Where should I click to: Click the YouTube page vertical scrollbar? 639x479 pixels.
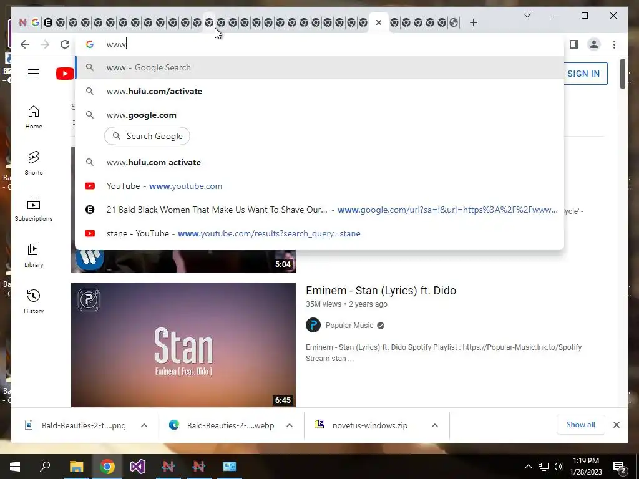[622, 74]
